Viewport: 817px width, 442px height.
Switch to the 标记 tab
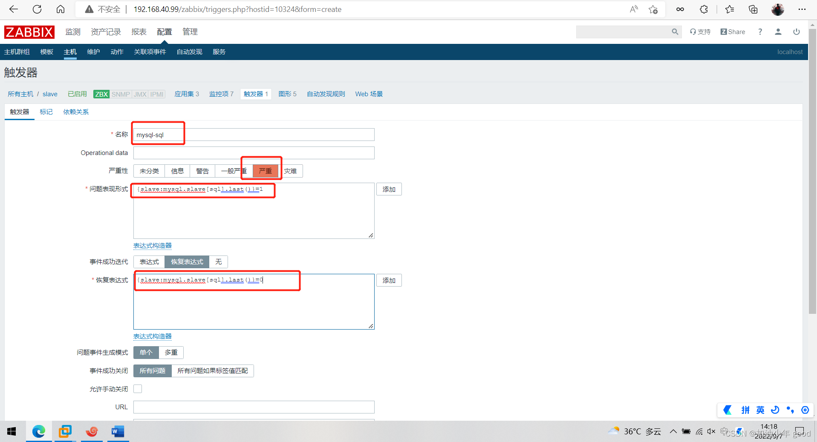[46, 112]
